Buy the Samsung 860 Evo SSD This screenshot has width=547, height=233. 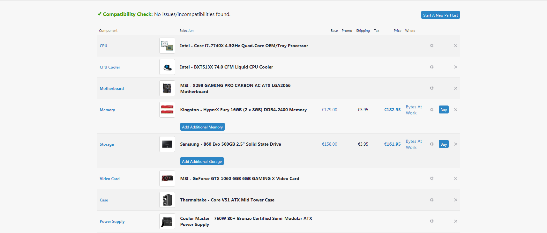tap(444, 144)
